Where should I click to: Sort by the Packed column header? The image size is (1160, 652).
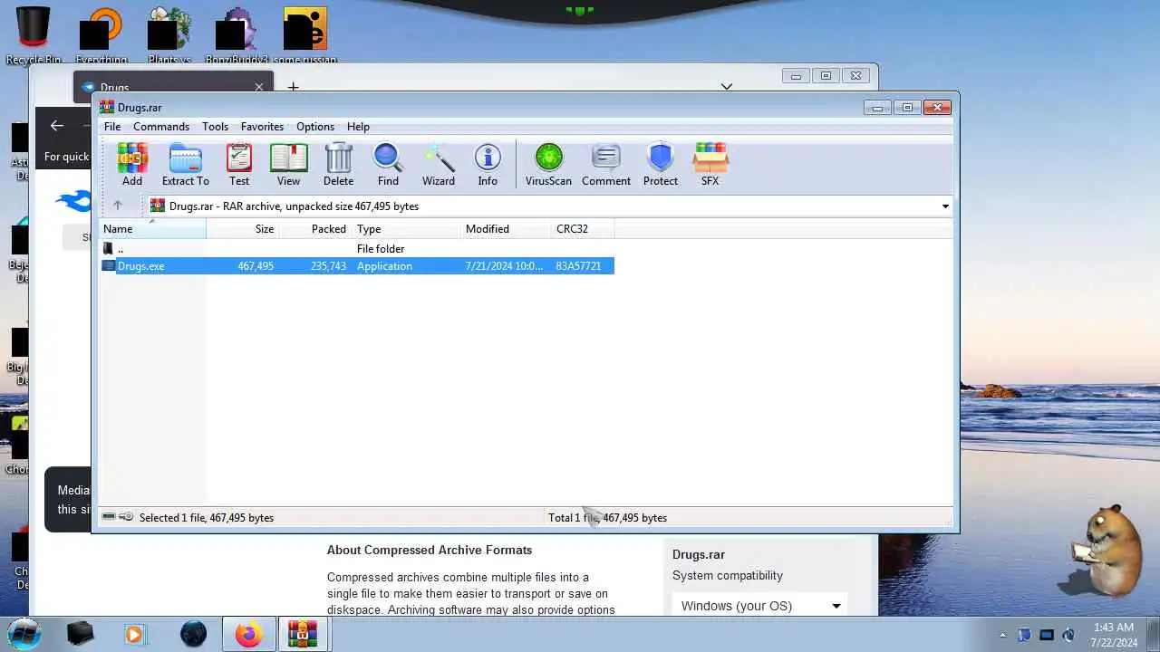[315, 229]
